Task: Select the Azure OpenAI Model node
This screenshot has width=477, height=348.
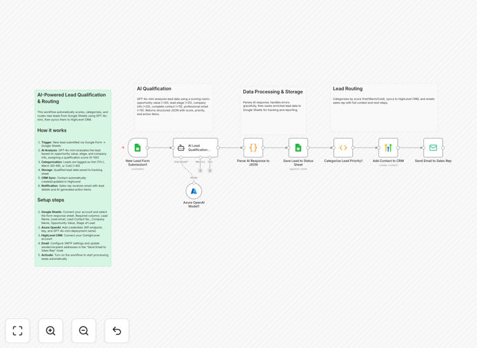Action: pos(194,191)
